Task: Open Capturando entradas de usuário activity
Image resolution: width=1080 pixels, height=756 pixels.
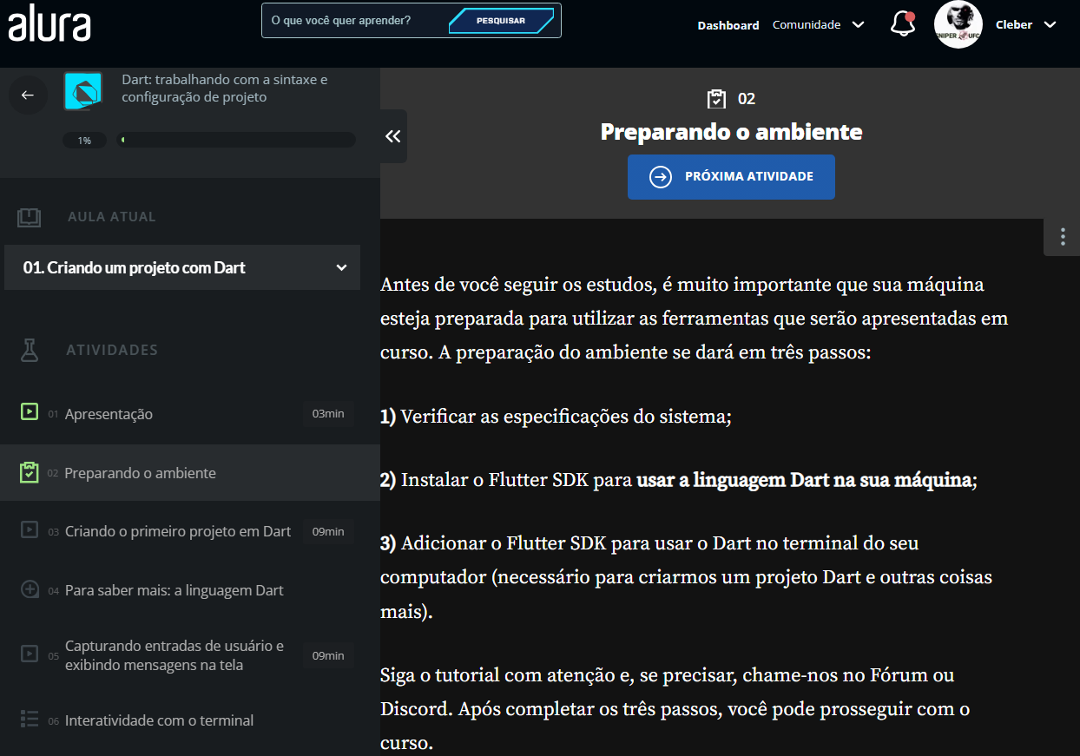Action: (x=190, y=655)
